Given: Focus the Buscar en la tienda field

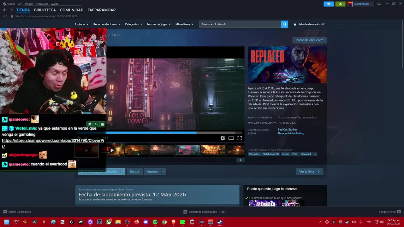Looking at the screenshot, I should [240, 24].
